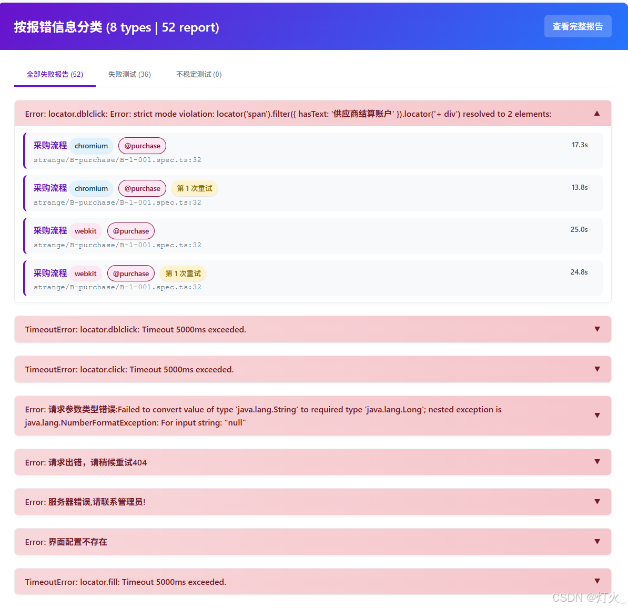
Task: Click spec file path in the 24.8s row
Action: pos(117,287)
